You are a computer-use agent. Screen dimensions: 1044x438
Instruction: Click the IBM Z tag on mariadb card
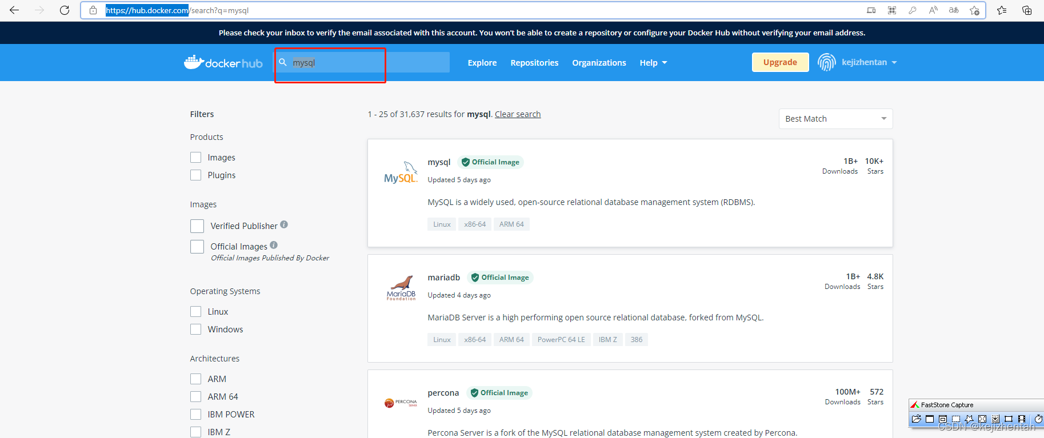[x=608, y=340]
